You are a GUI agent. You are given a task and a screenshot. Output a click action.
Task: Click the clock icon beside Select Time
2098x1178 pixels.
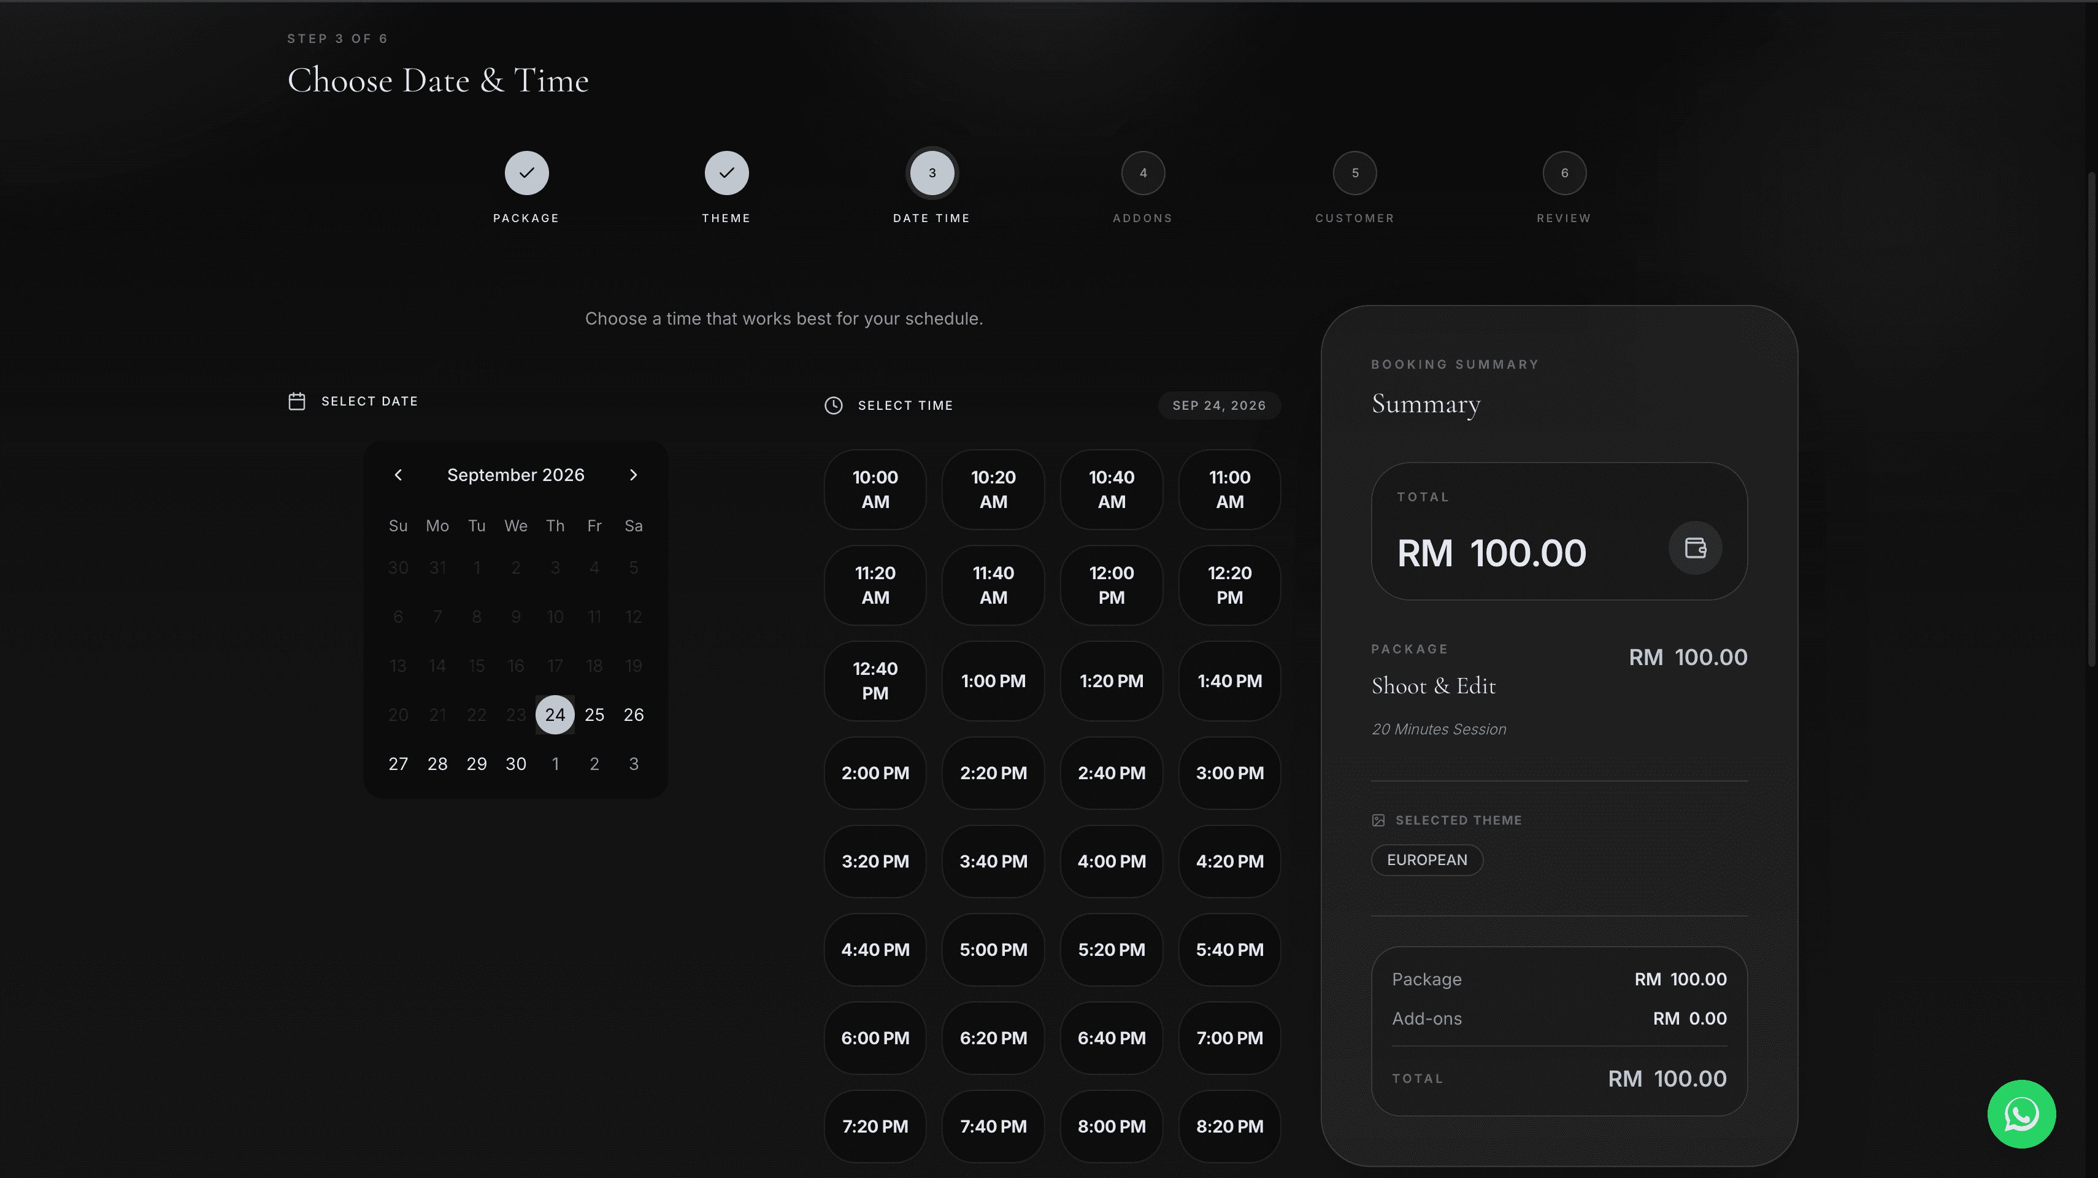pyautogui.click(x=833, y=405)
